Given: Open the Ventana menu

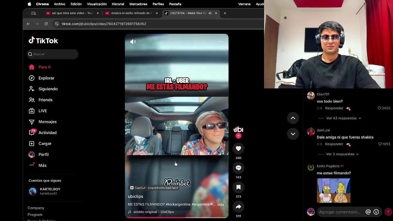Looking at the screenshot, I should (245, 4).
